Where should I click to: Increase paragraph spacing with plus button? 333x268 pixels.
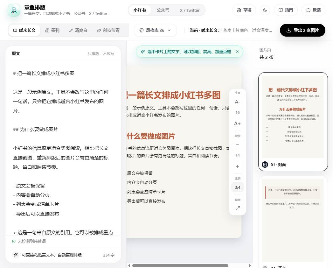pyautogui.click(x=238, y=166)
